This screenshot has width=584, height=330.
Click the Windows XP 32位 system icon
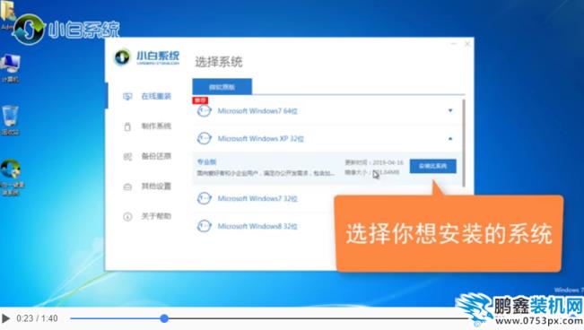point(204,139)
